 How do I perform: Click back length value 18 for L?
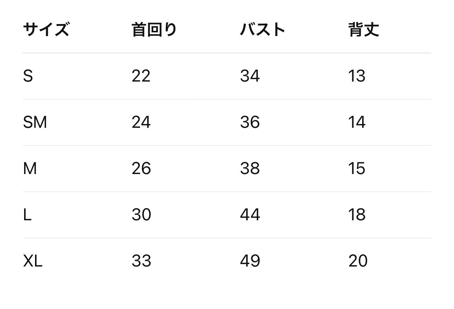[x=356, y=215]
